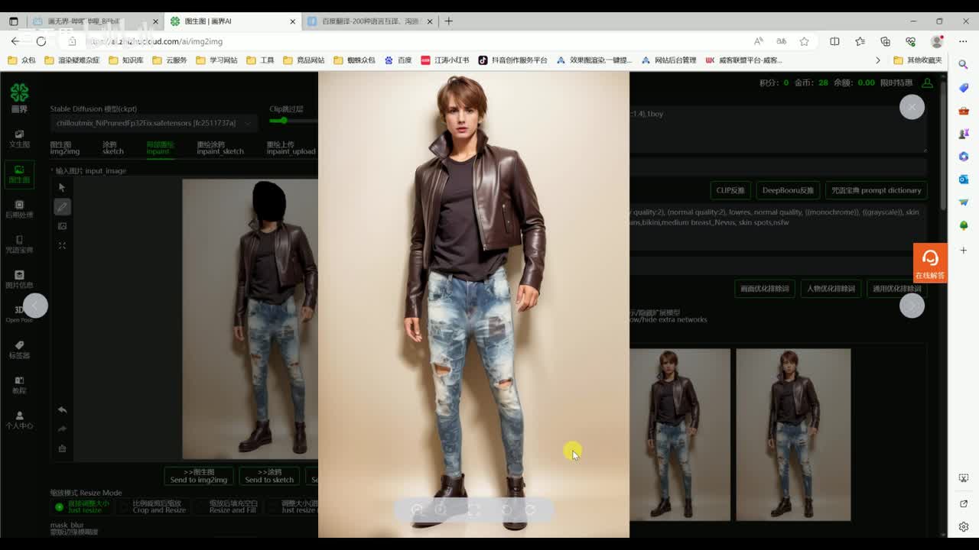Close the image preview with X button
Image resolution: width=979 pixels, height=550 pixels.
pyautogui.click(x=912, y=107)
